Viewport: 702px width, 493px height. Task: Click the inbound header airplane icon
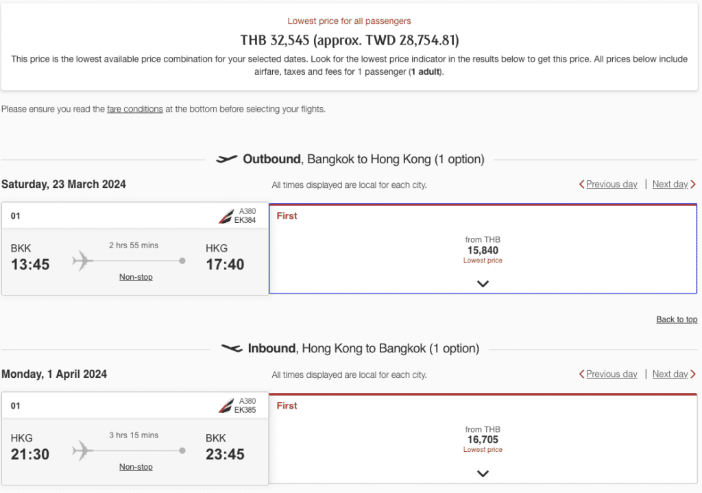click(232, 348)
